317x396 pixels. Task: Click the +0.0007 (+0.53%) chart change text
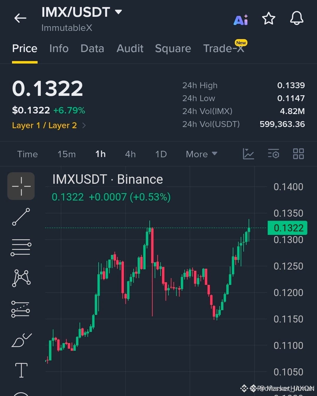[129, 197]
